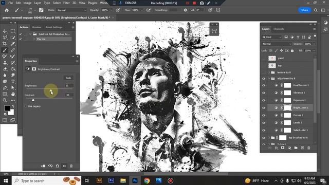329x185 pixels.
Task: Switch to the Brushes tab
Action: [x=36, y=27]
